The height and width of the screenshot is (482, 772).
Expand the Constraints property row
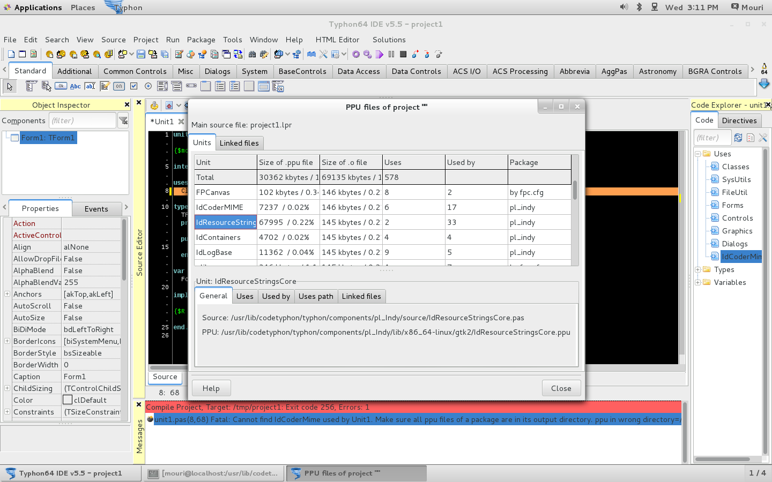7,411
